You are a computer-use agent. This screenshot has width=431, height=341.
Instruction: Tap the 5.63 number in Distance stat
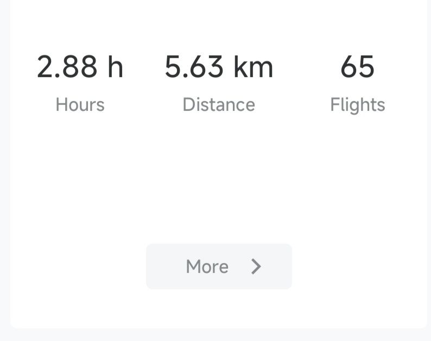[194, 67]
